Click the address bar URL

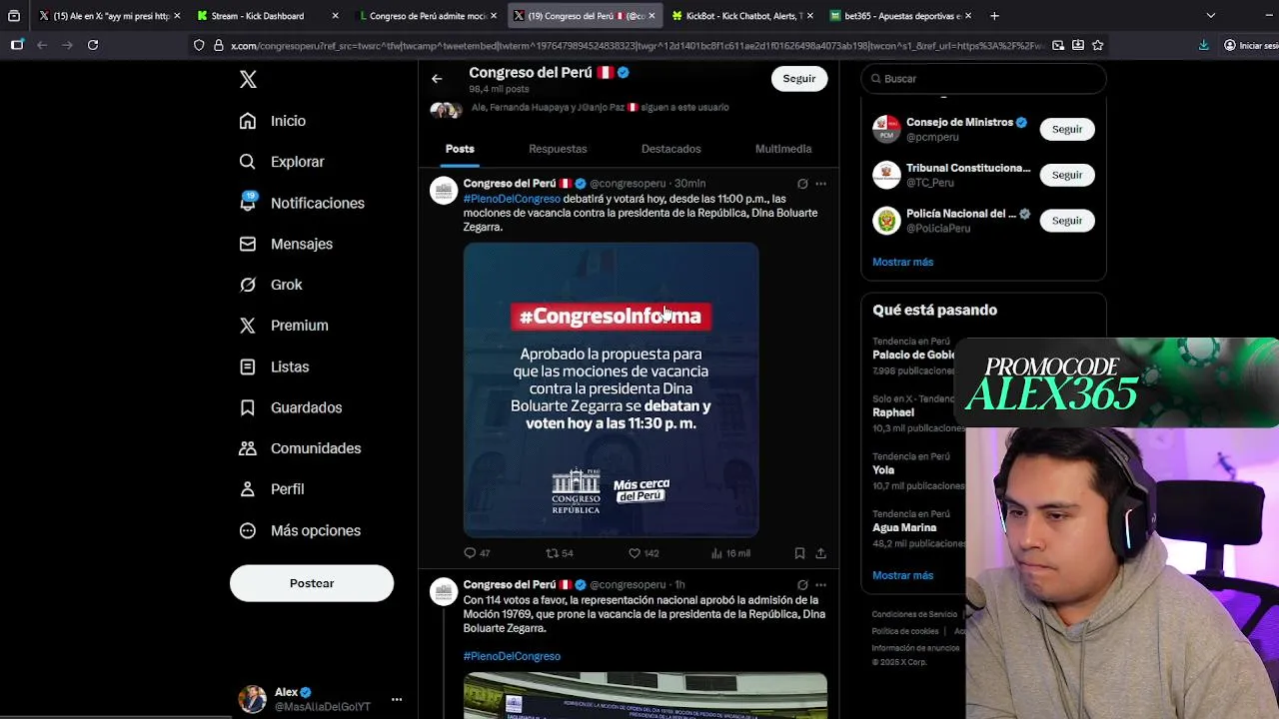pyautogui.click(x=638, y=45)
